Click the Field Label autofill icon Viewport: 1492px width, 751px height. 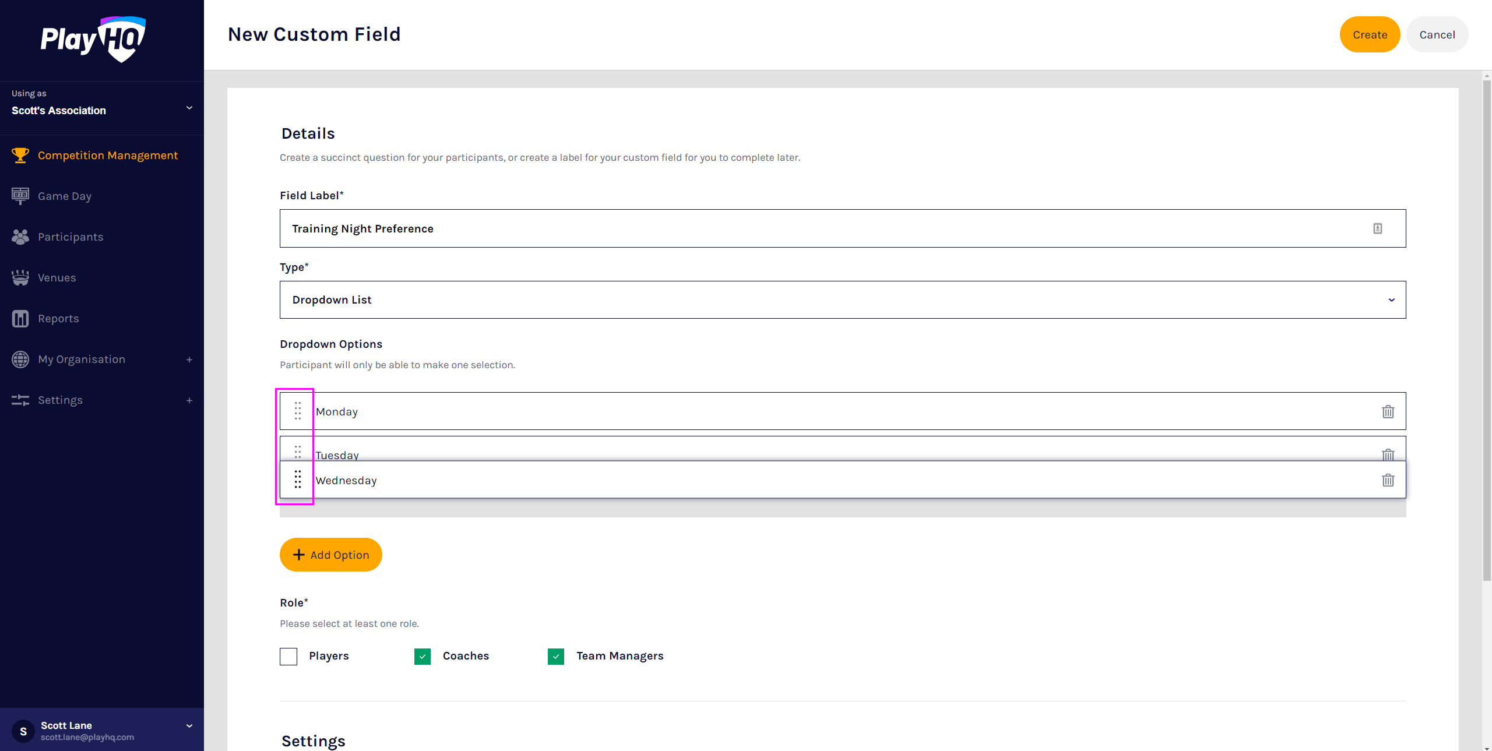click(1377, 228)
